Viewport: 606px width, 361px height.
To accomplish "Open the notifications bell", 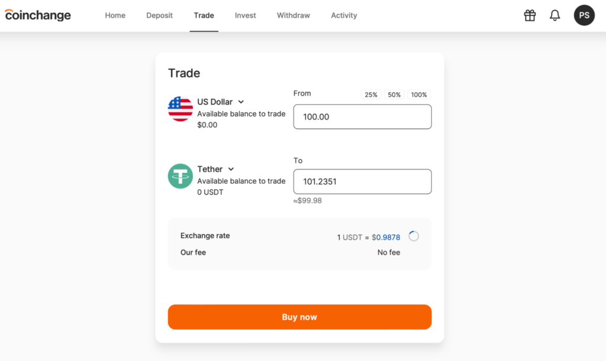I will click(555, 15).
